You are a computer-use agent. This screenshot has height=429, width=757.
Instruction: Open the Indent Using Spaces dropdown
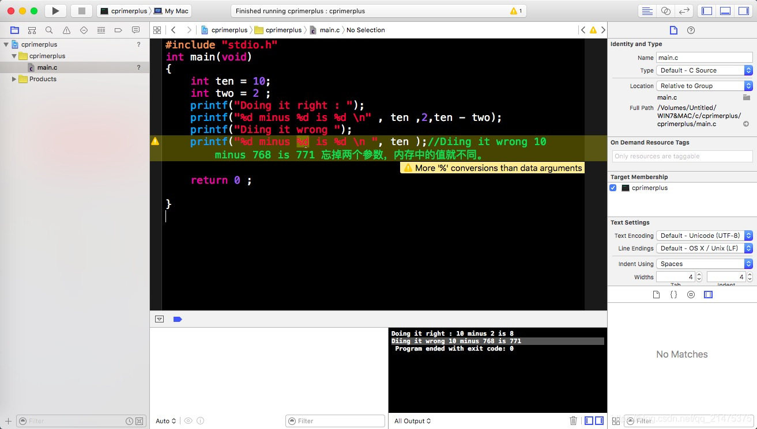[705, 264]
